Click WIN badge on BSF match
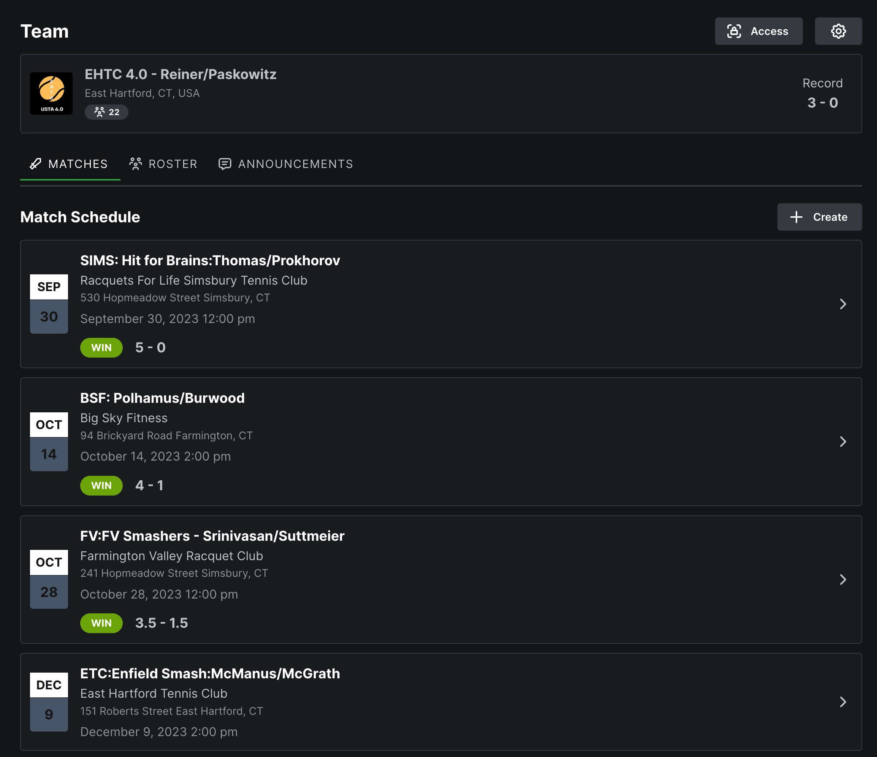The width and height of the screenshot is (877, 757). (x=101, y=486)
